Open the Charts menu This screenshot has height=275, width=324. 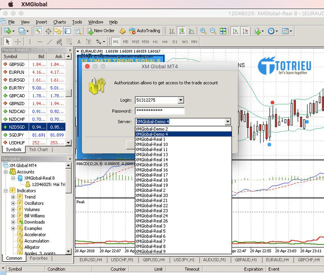click(60, 22)
